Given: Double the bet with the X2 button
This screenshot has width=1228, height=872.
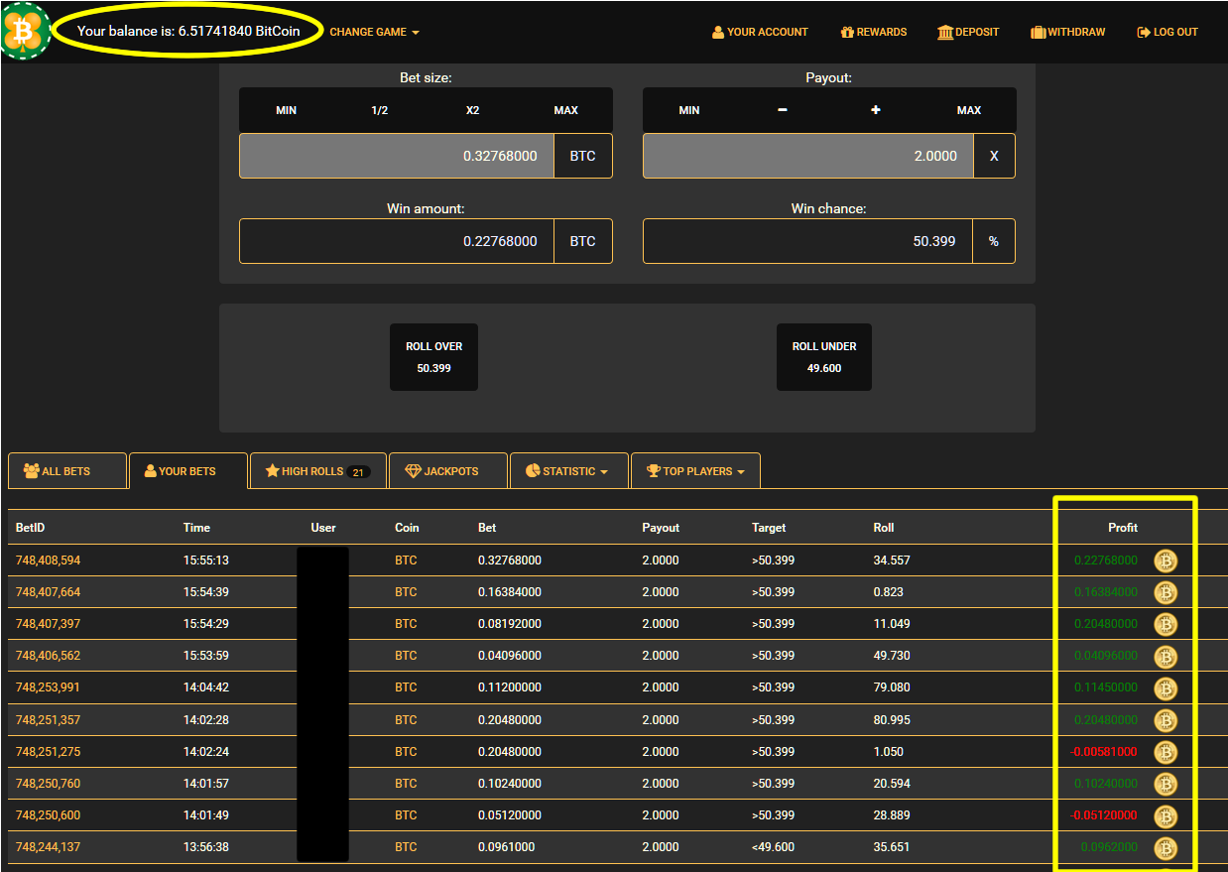Looking at the screenshot, I should point(472,110).
